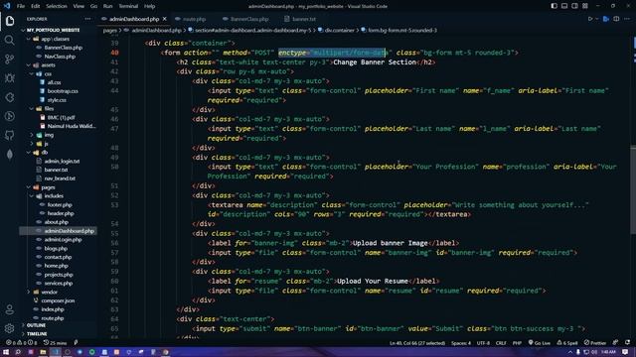Screen dimensions: 636x357
Task: Change CRLF line ending setting
Action: pos(501,343)
